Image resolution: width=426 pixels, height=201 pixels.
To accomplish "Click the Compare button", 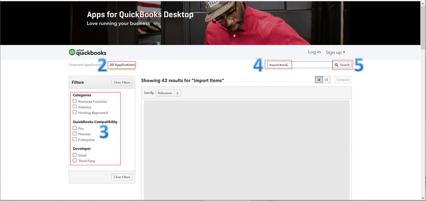I will (x=343, y=79).
